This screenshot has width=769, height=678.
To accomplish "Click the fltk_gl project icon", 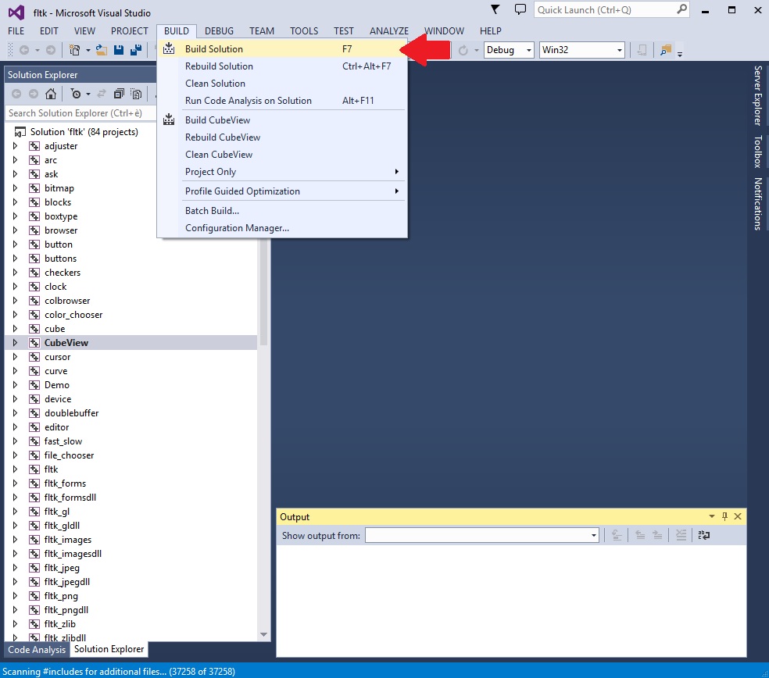I will click(x=34, y=512).
